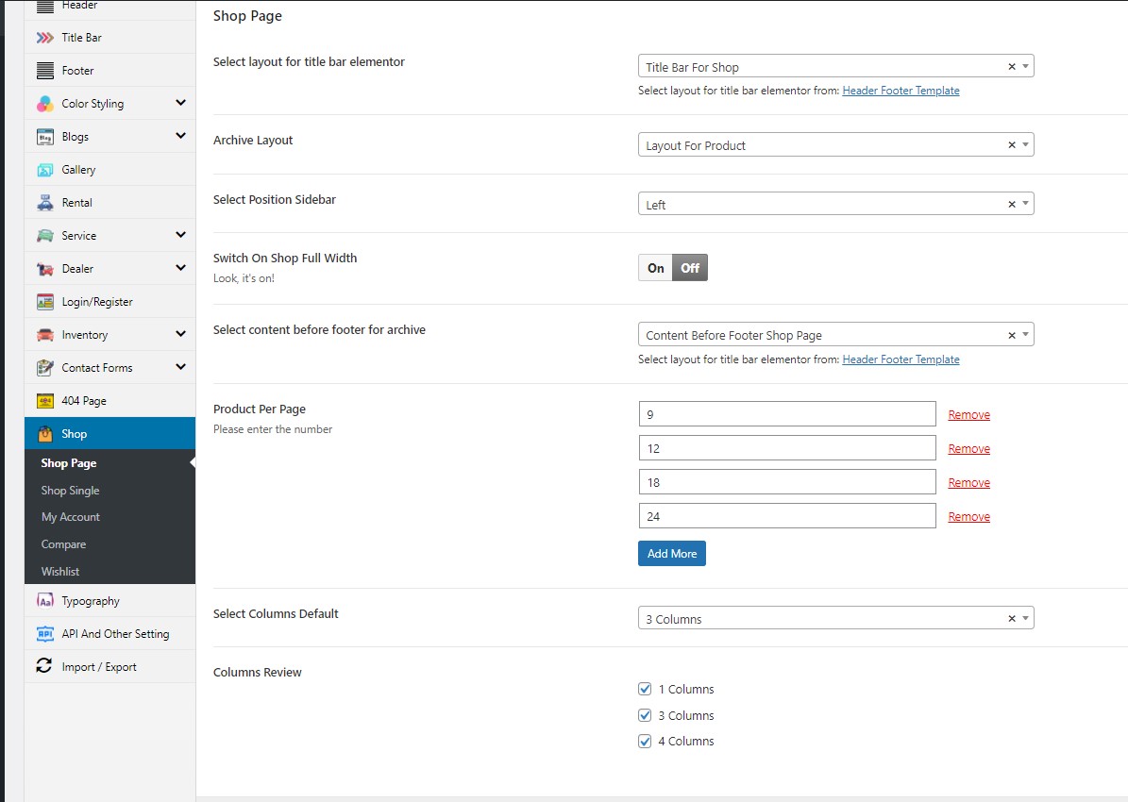The image size is (1128, 802).
Task: Click the Gallery icon in sidebar
Action: coord(44,170)
